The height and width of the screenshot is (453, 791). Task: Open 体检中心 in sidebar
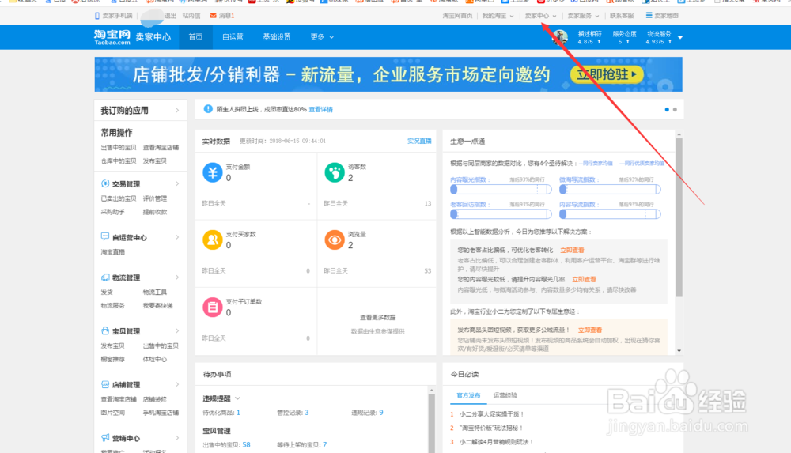[x=155, y=359]
